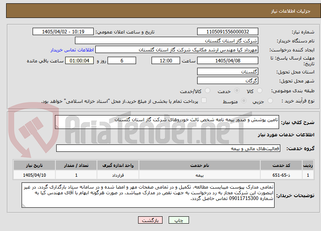Click the واحد اندازه گیری column header
The height and width of the screenshot is (231, 321).
pyautogui.click(x=118, y=165)
